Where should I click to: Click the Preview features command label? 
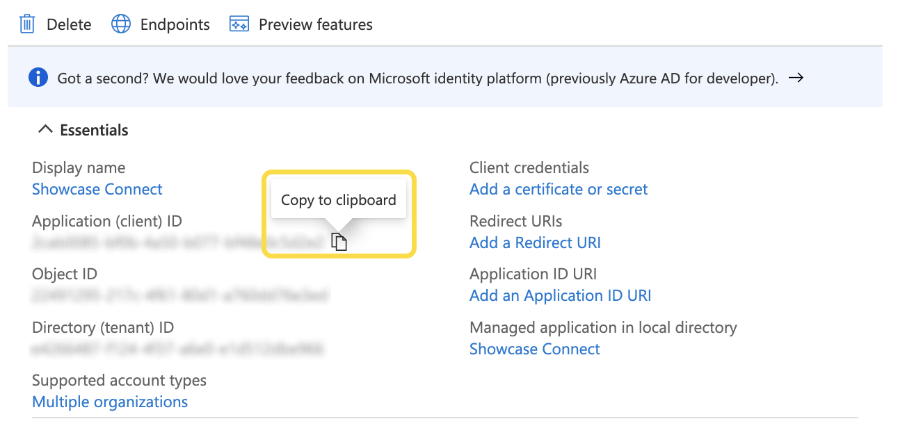315,24
